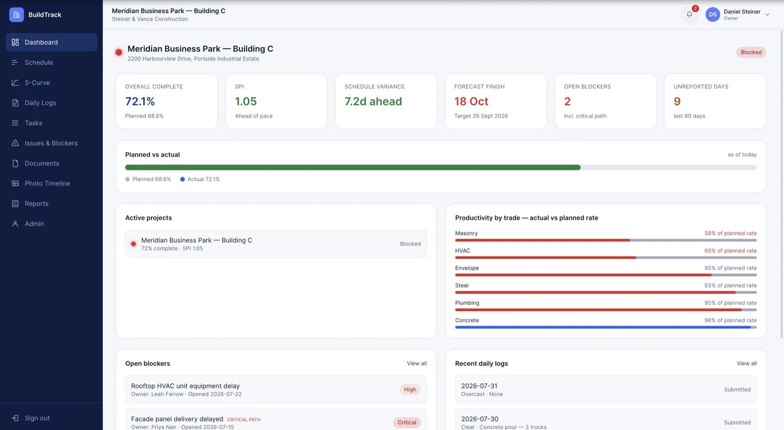Click the Admin person icon

pyautogui.click(x=15, y=224)
